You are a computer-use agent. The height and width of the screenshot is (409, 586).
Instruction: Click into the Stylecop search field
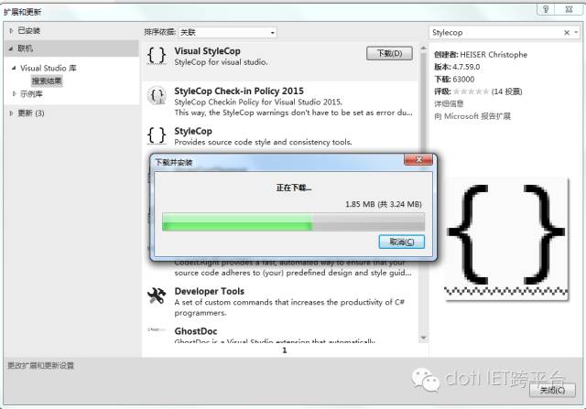(495, 33)
